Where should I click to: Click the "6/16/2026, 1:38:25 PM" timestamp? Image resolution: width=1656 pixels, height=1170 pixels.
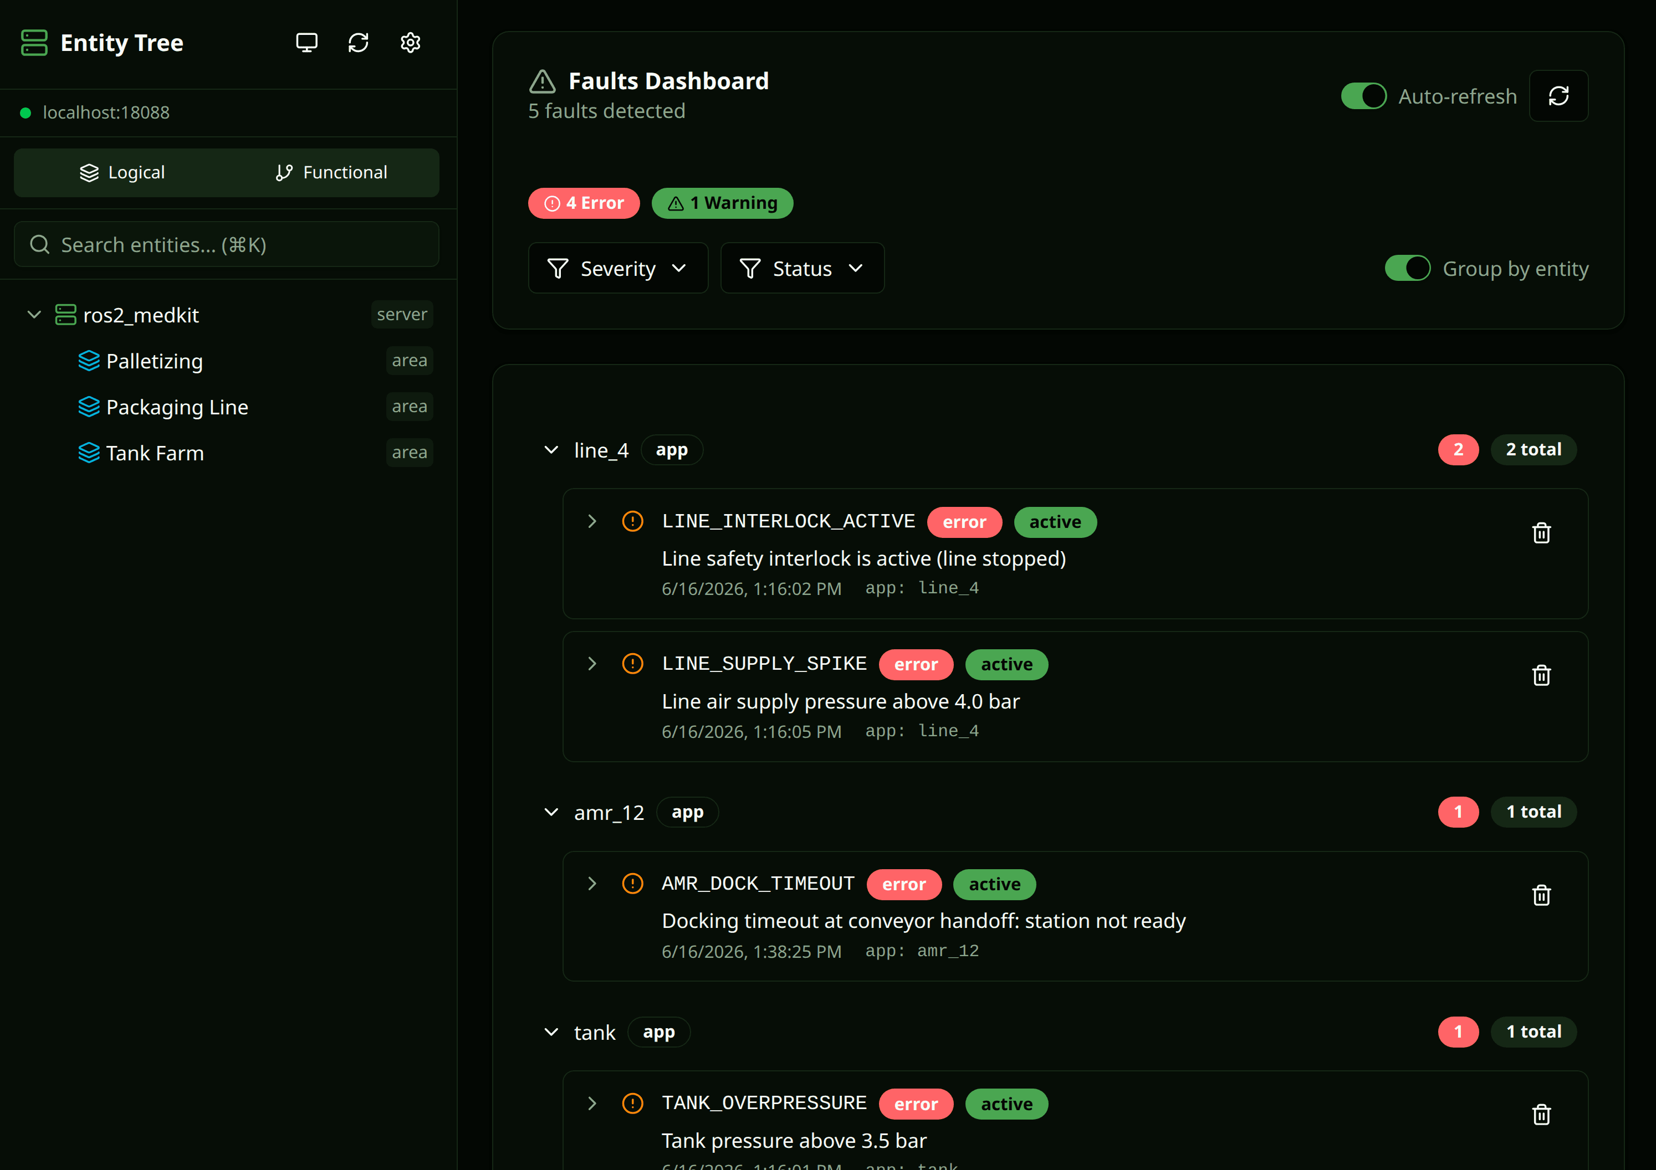752,952
